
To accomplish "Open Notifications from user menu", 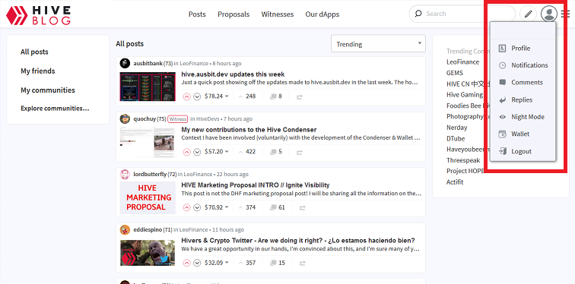I will (523, 65).
